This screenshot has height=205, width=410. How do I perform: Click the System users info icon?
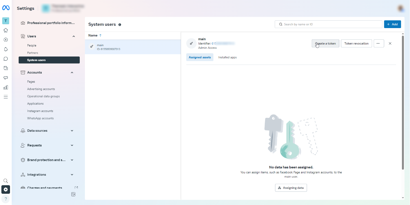tap(120, 25)
